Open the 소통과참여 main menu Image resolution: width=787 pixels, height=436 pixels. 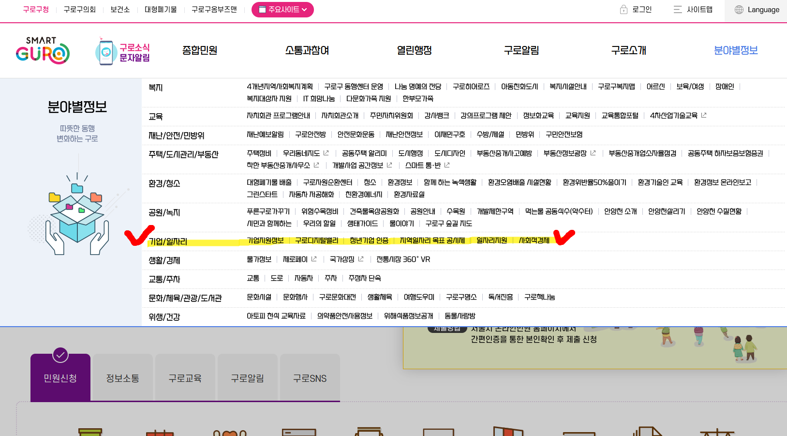tap(307, 50)
